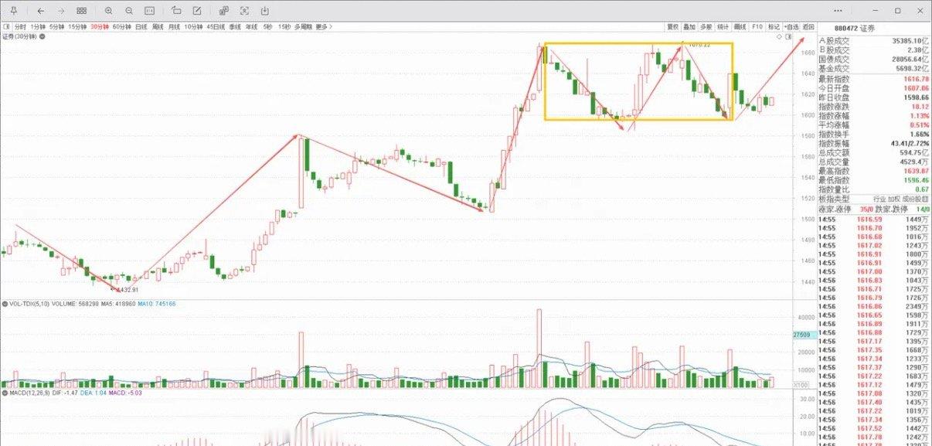Go back with the left arrow icon
Screen dimensions: 932x446
[x=41, y=11]
